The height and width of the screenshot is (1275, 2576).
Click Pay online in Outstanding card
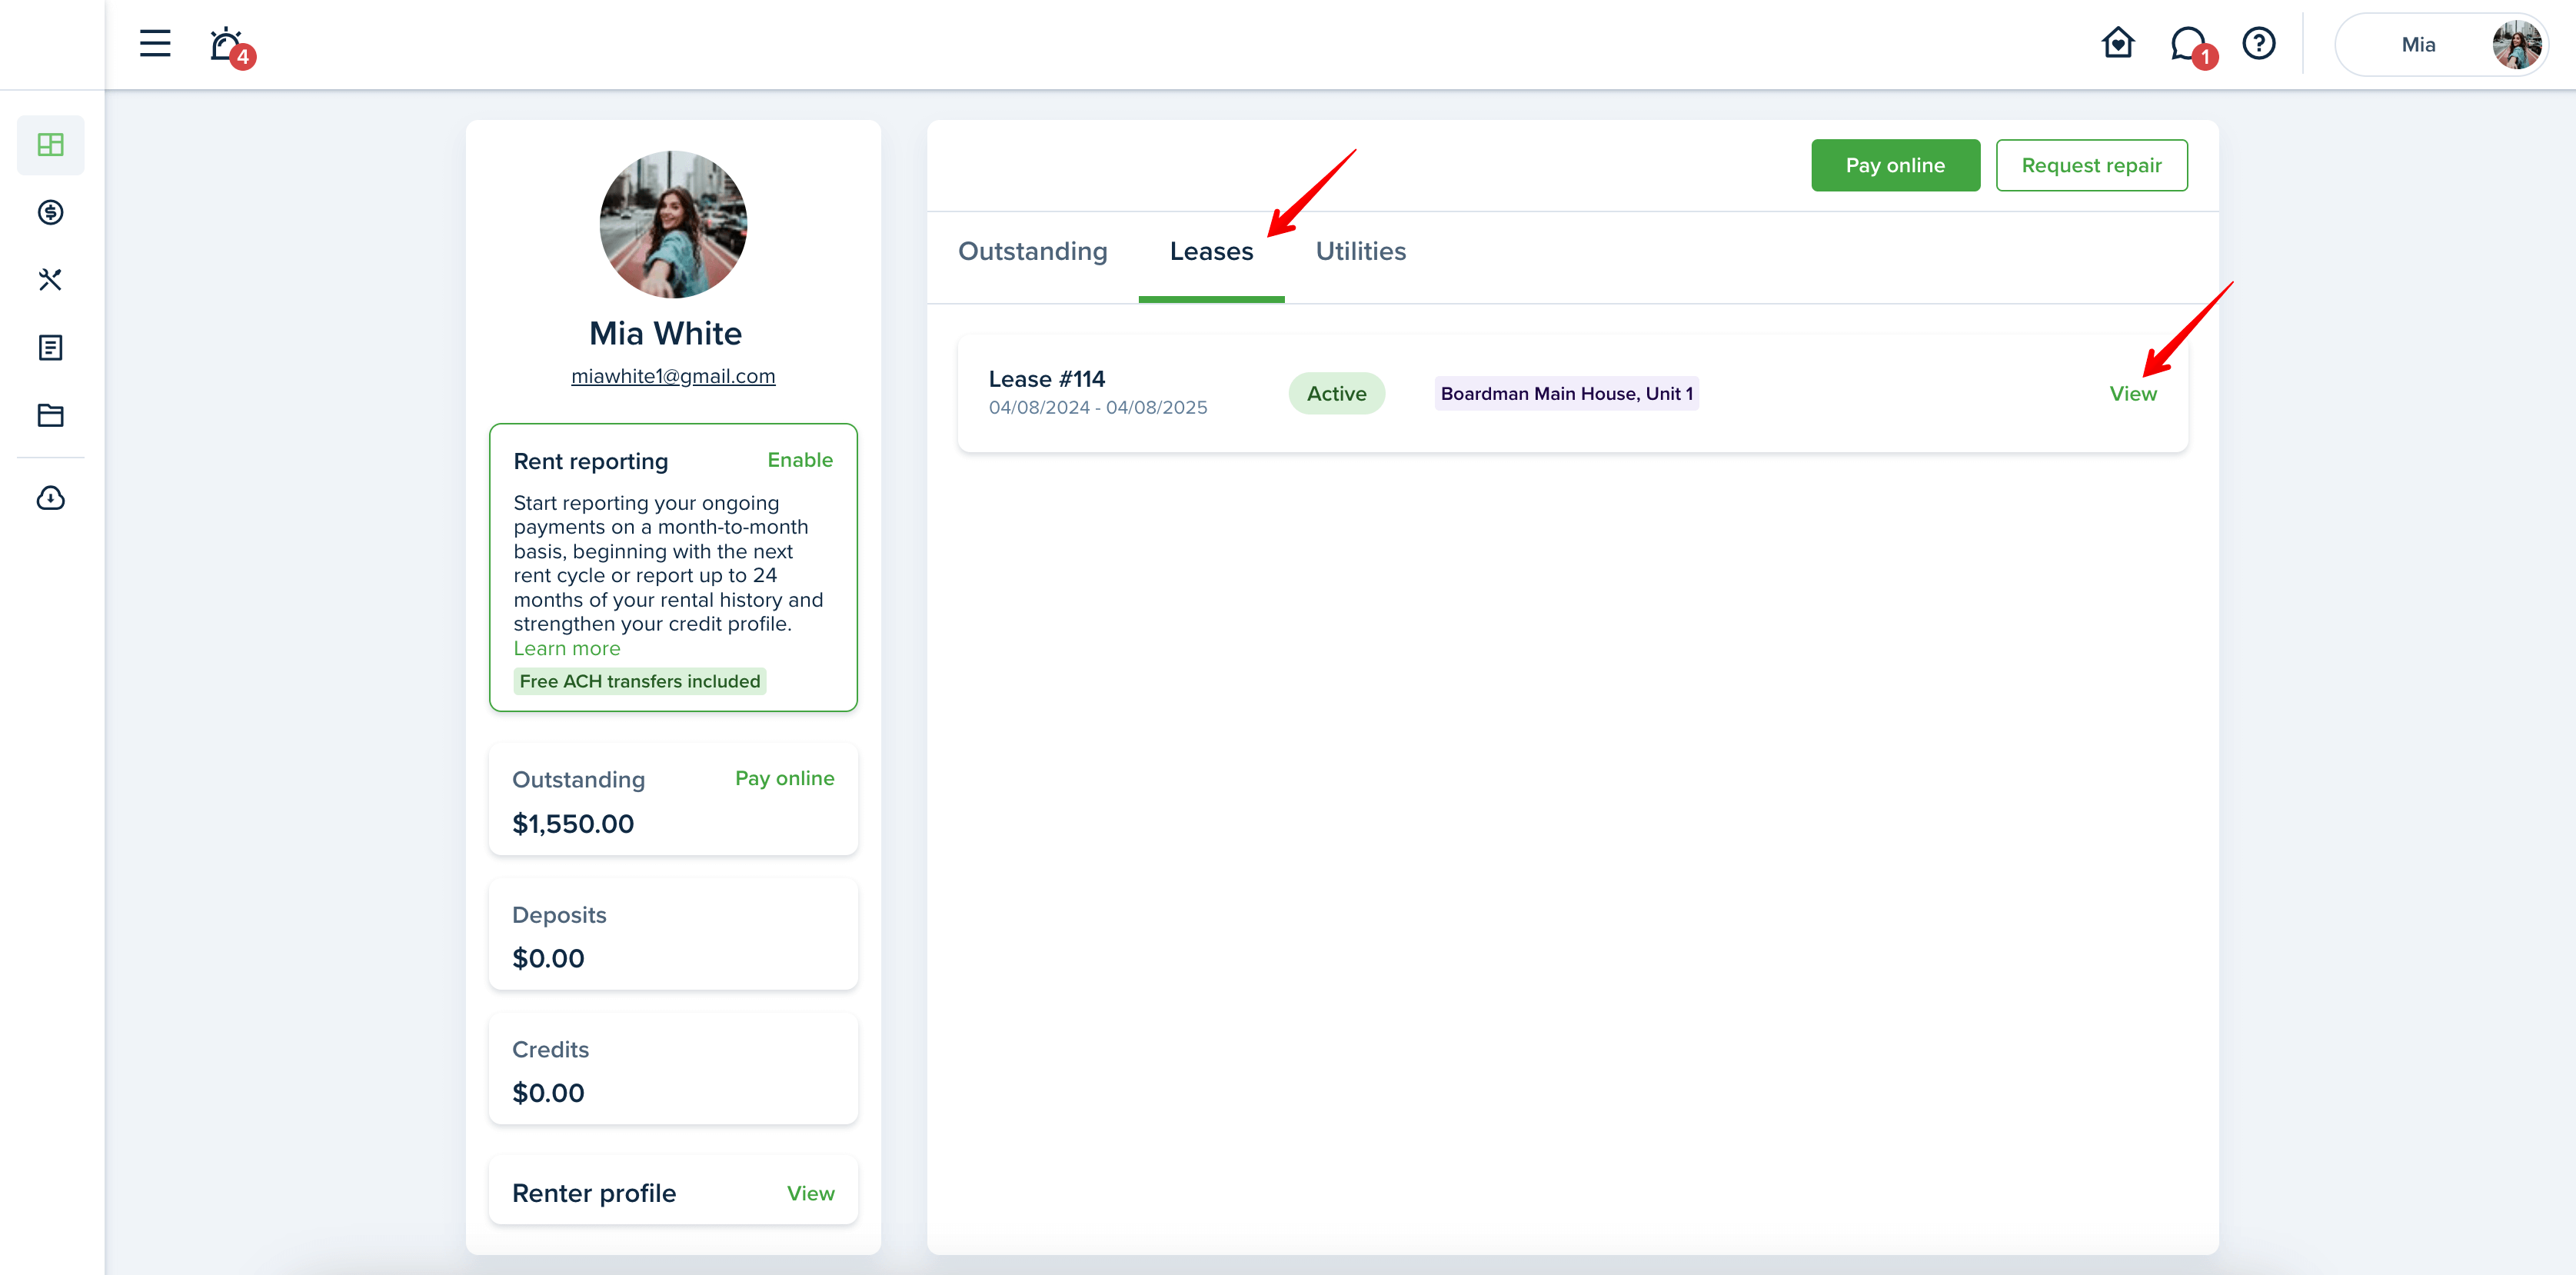(x=784, y=778)
